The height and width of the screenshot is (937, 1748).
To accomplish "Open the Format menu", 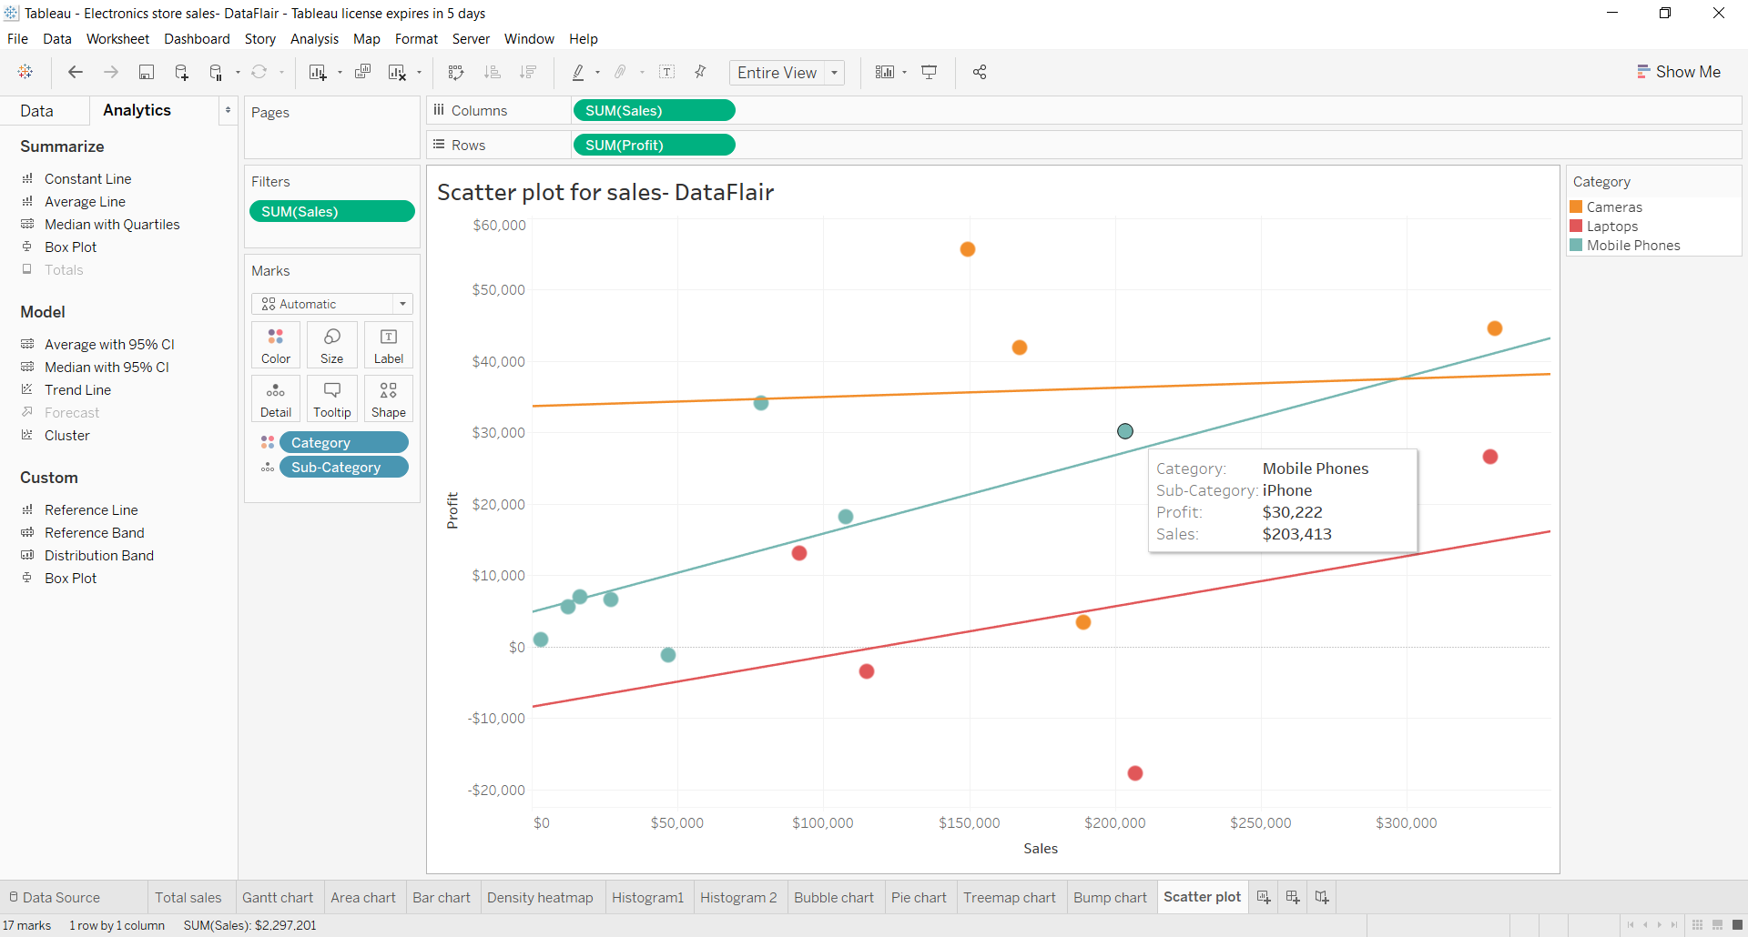I will (x=416, y=39).
